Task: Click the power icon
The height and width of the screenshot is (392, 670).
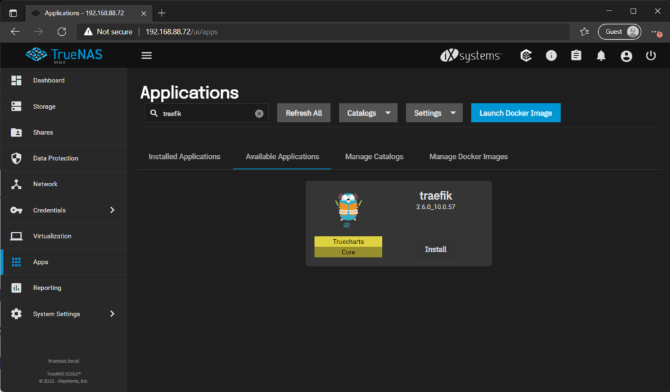Action: [651, 56]
